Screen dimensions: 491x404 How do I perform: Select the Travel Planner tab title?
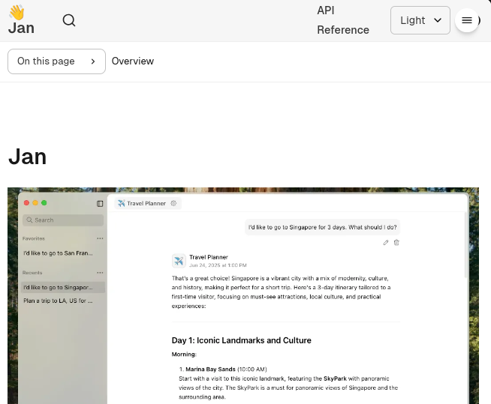pos(146,203)
